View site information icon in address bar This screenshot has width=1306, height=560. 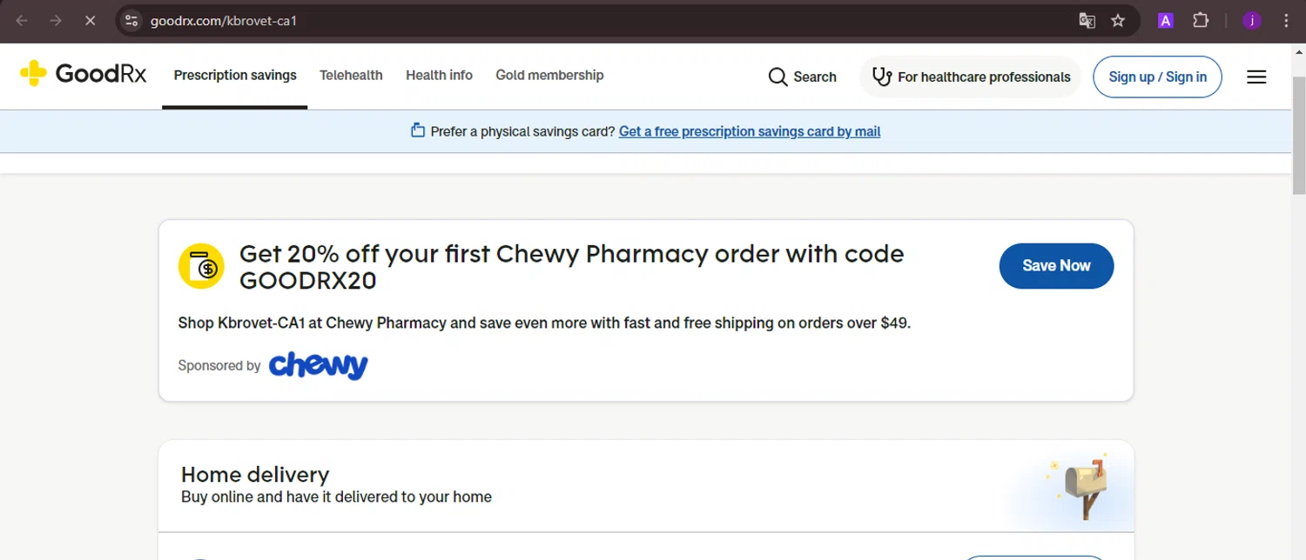point(131,21)
